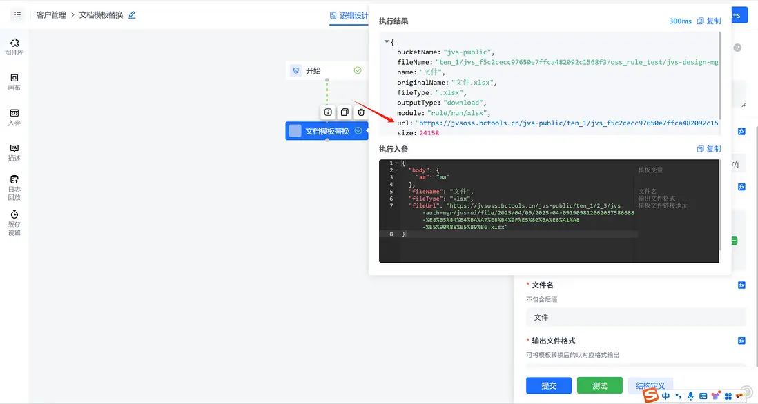The image size is (758, 404).
Task: Open the 组件库 component library panel
Action: coord(14,47)
